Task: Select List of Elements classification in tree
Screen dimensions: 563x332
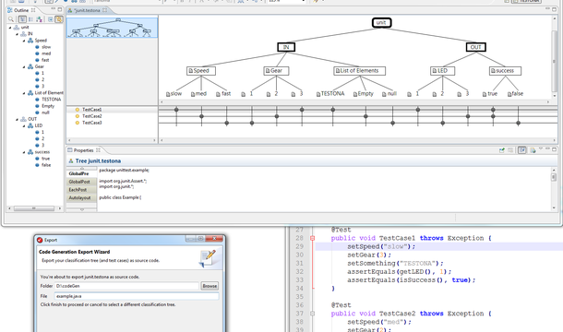Action: pyautogui.click(x=359, y=71)
